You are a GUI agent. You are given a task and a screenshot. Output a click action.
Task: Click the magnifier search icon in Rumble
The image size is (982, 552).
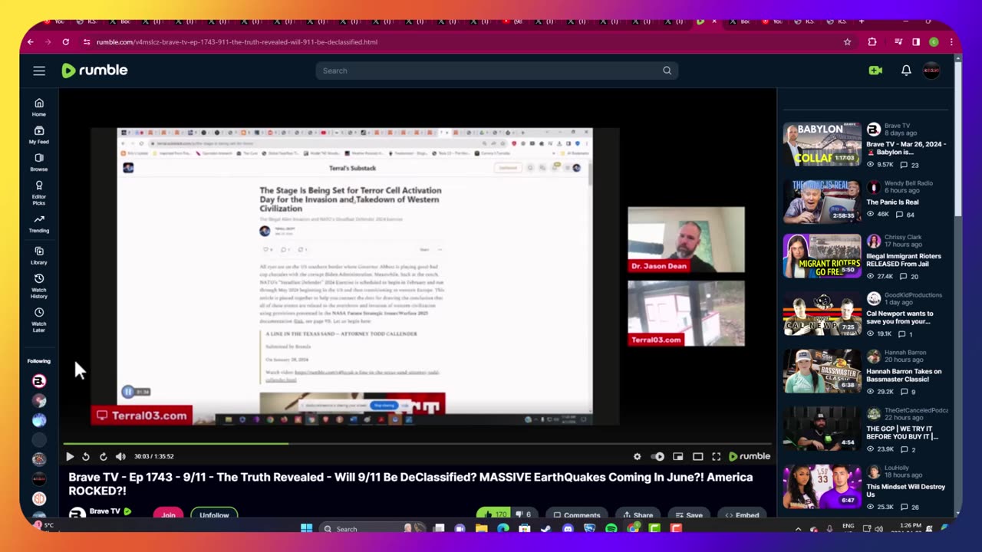click(x=667, y=71)
